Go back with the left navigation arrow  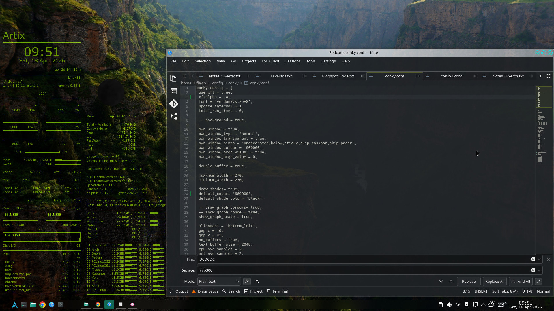184,76
